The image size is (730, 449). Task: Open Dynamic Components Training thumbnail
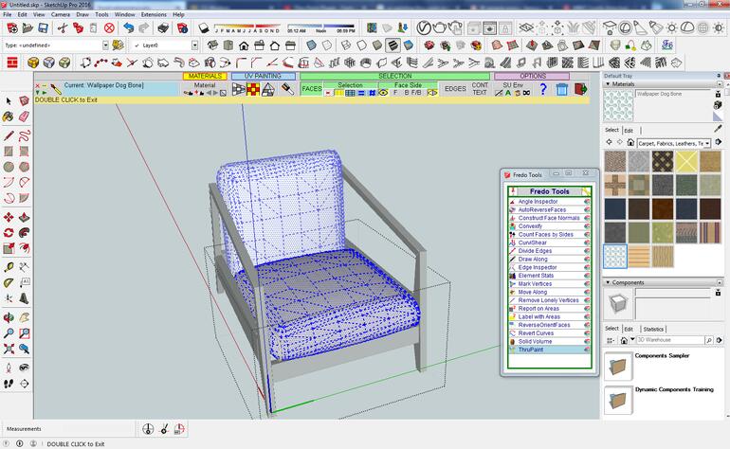[618, 400]
